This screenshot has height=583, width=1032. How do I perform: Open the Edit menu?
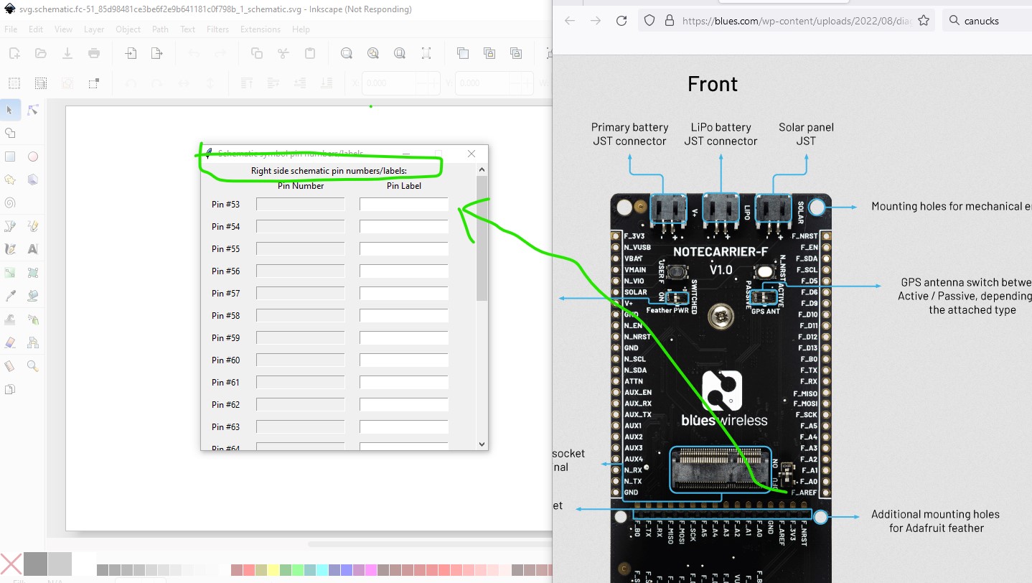click(37, 29)
